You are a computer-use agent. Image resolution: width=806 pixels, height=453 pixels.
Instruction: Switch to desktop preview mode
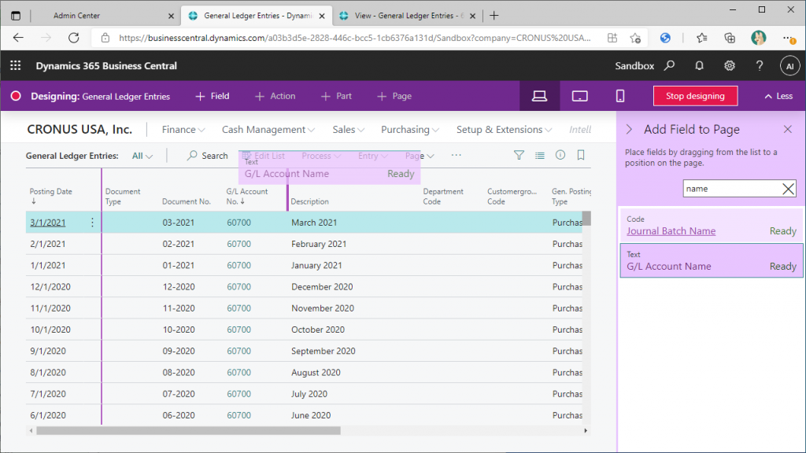coord(539,96)
